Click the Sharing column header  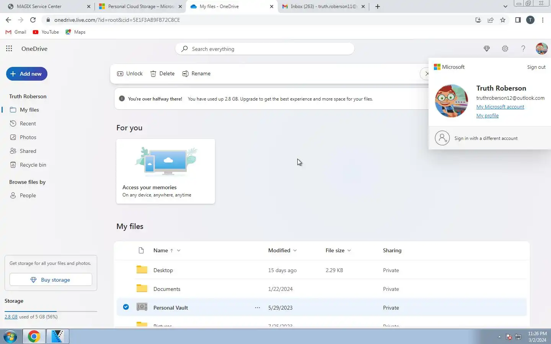tap(392, 250)
